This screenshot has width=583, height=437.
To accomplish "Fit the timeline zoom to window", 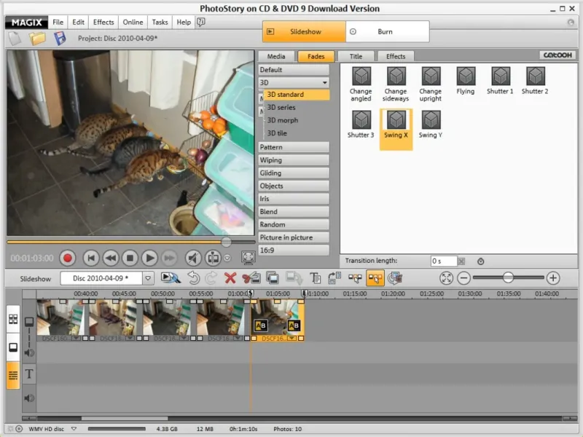I will coord(446,278).
